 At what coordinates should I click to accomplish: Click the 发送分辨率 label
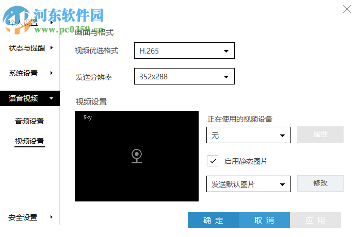94,77
